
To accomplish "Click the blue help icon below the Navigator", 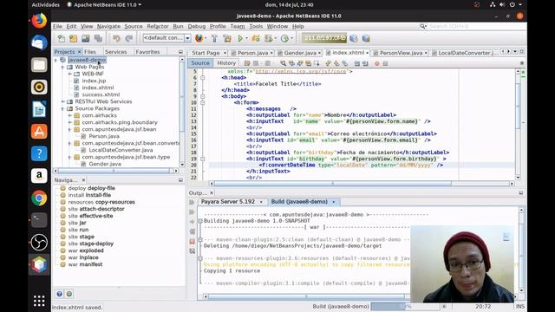I will coord(60,294).
